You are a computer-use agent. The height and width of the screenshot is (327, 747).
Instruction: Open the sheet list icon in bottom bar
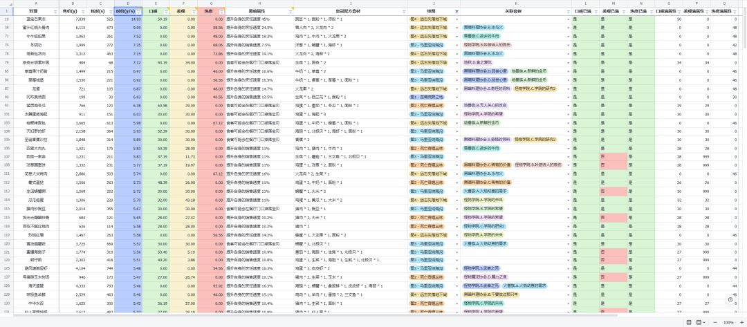point(689,322)
